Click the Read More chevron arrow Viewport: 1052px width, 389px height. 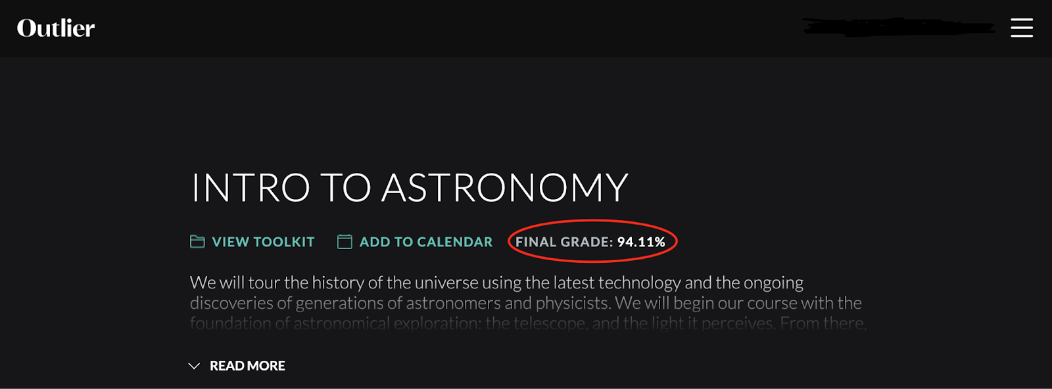click(x=194, y=366)
